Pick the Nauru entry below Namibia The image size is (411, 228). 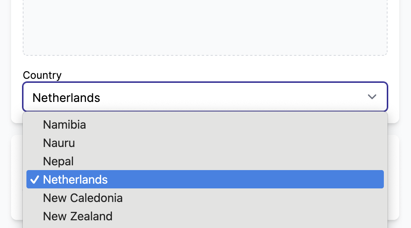(59, 143)
